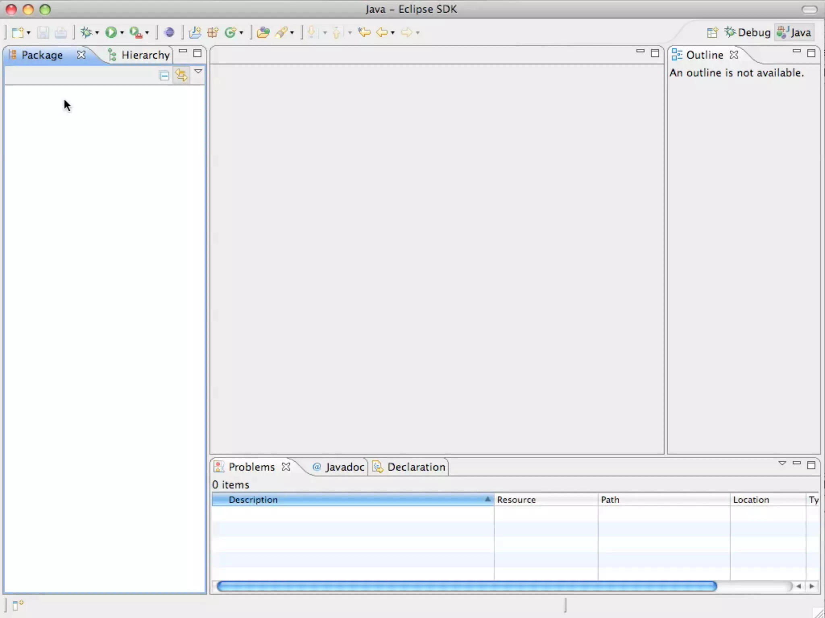825x618 pixels.
Task: Click the window toolbar toggle pill button
Action: pos(809,9)
